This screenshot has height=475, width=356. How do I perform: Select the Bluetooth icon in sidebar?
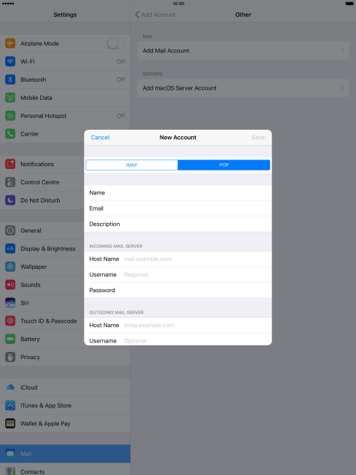[x=10, y=79]
